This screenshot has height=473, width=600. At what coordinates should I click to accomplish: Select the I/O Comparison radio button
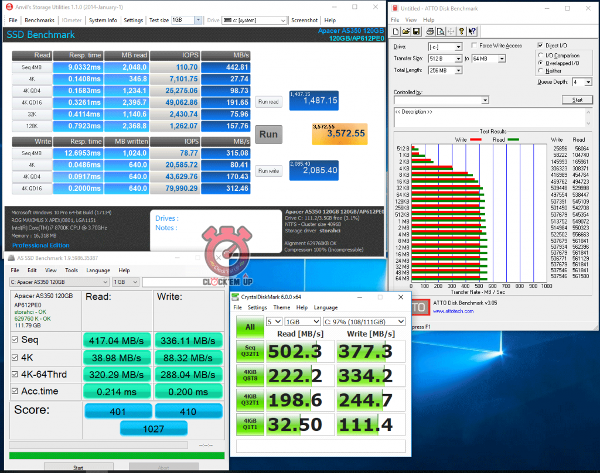tap(541, 56)
